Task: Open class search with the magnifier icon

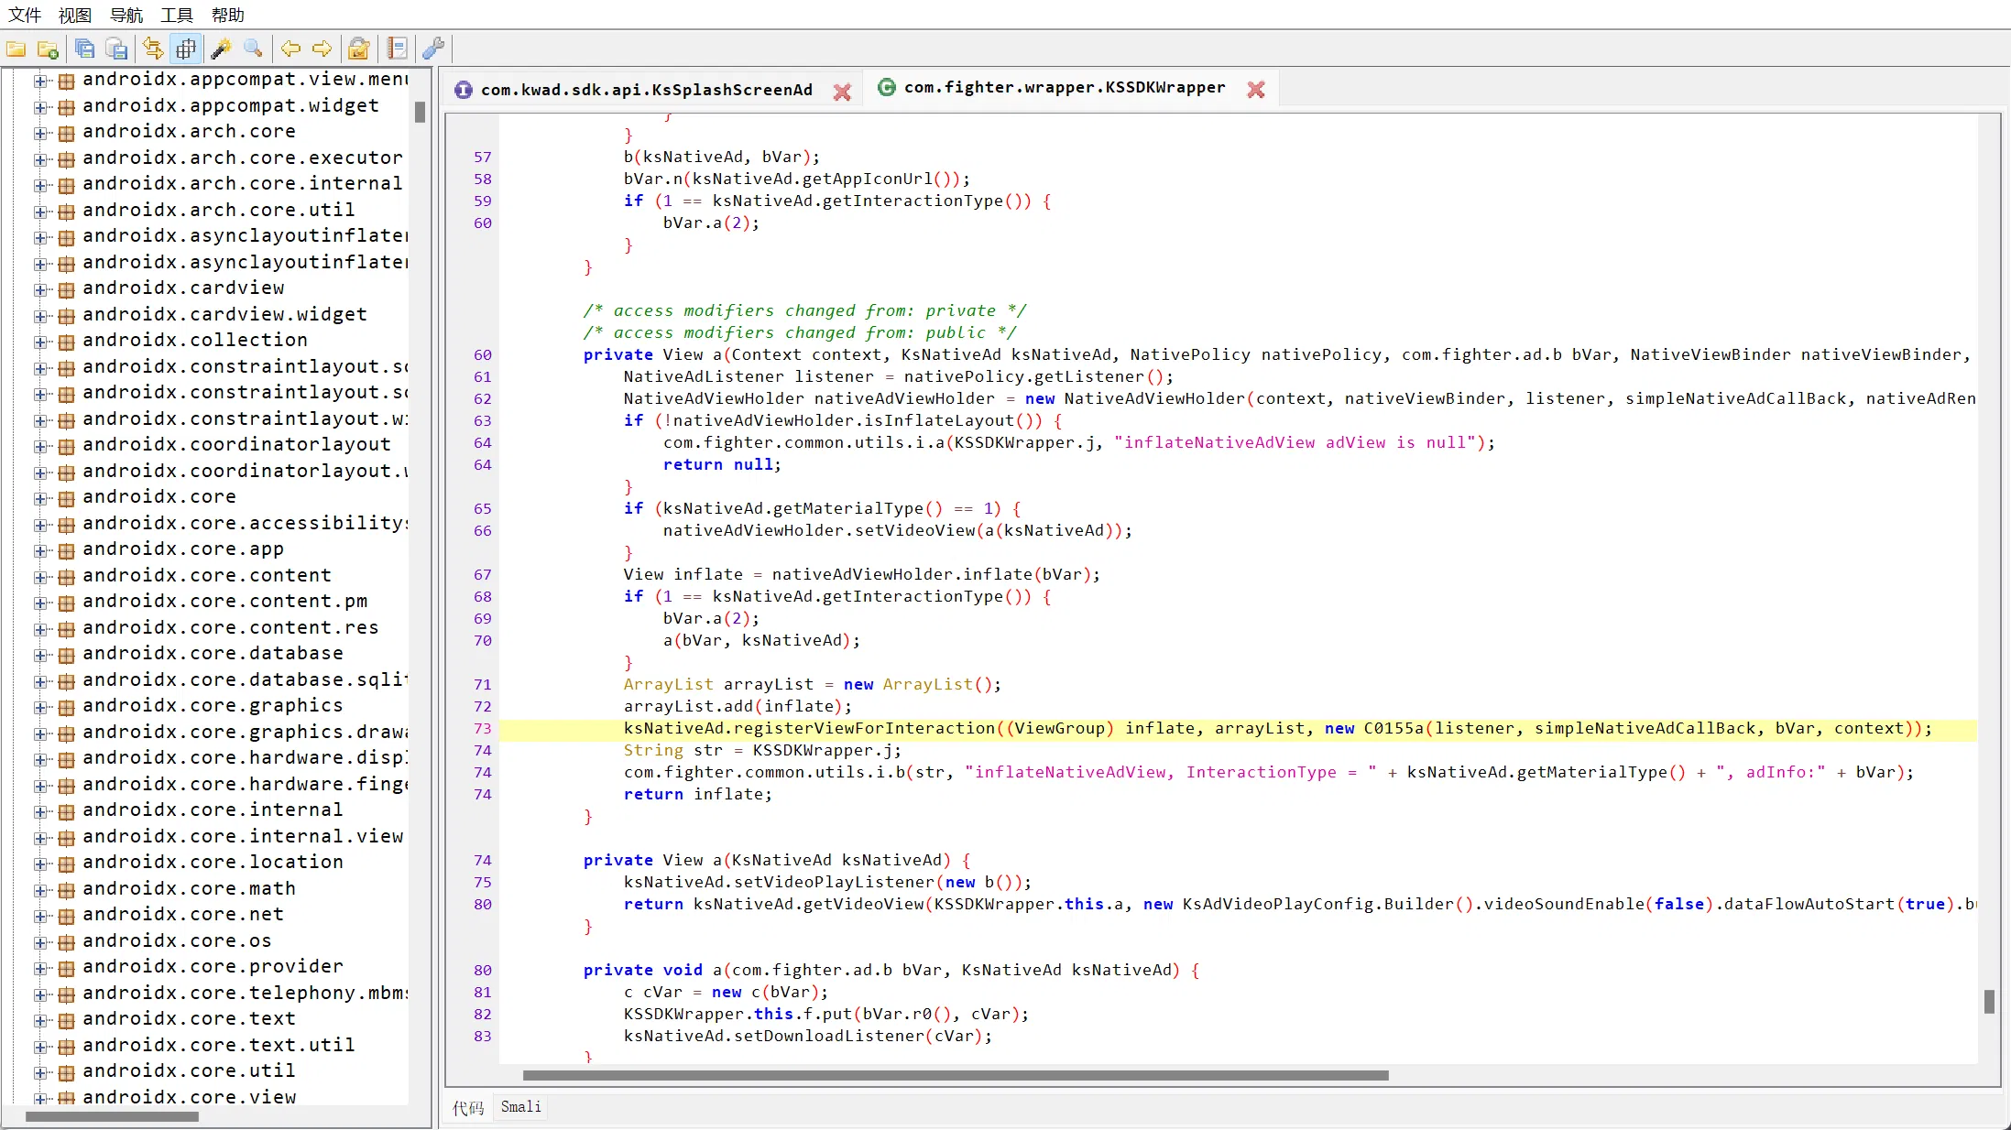Action: (x=254, y=49)
